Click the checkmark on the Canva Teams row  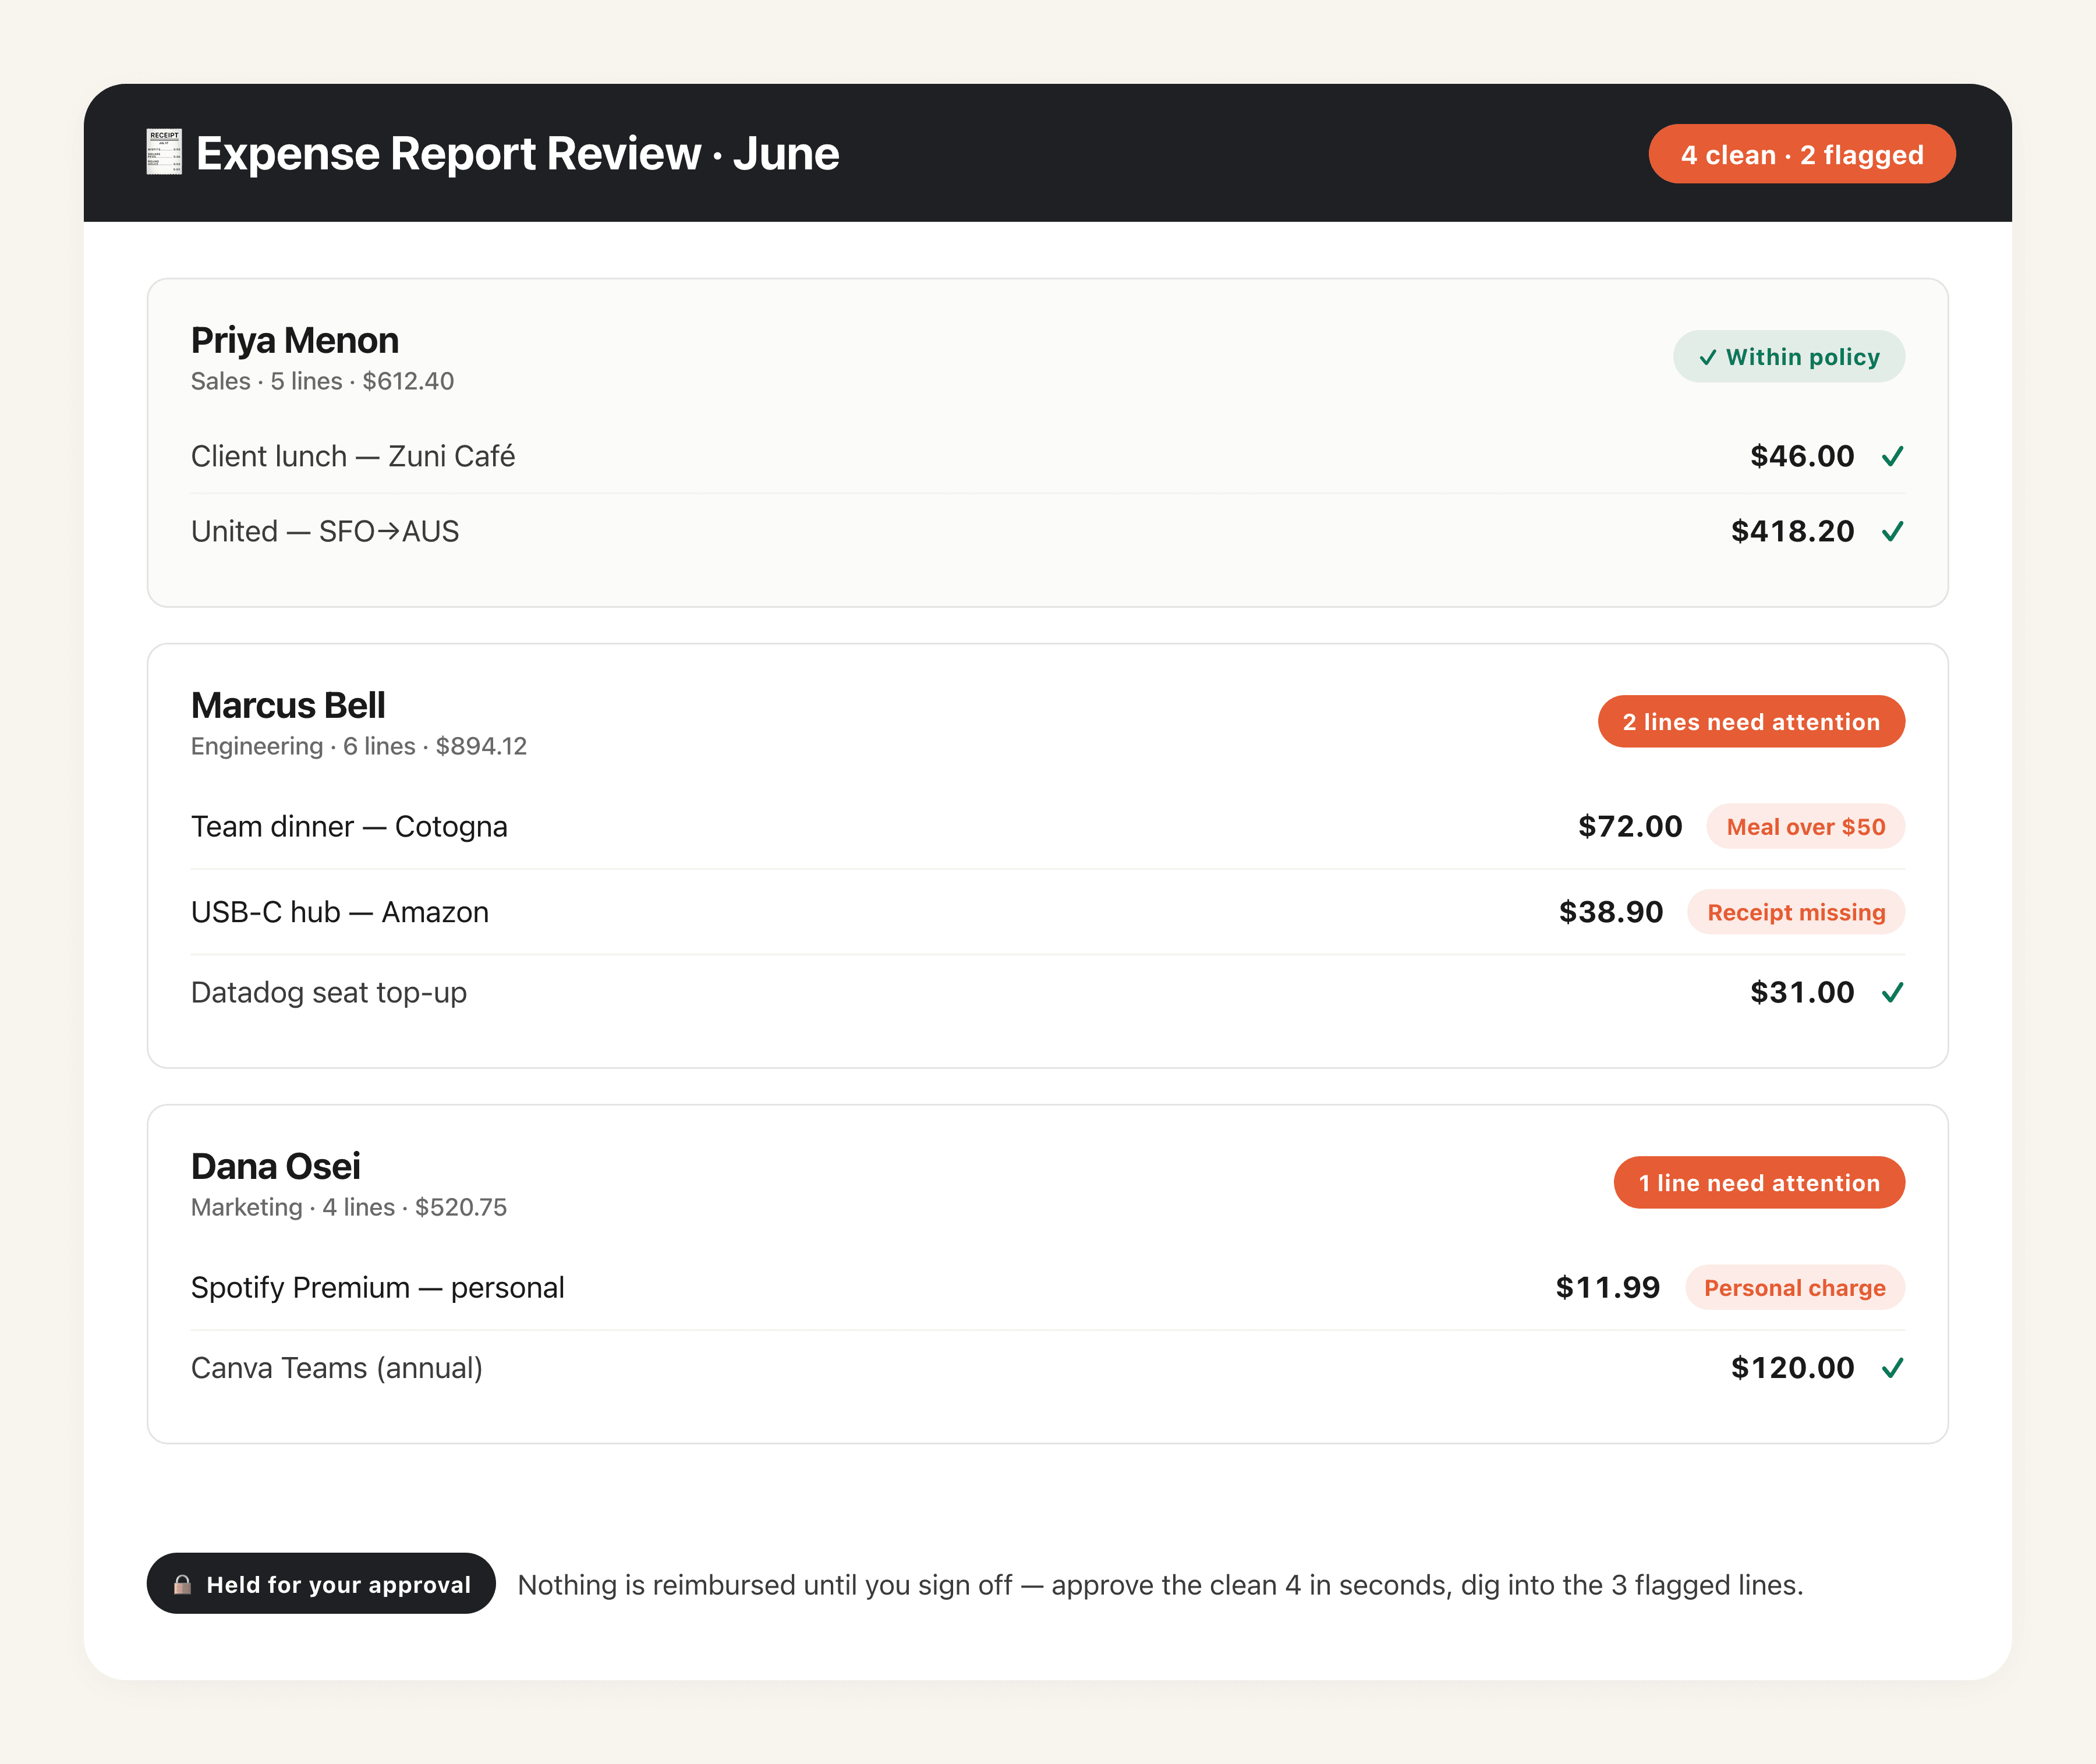coord(1892,1367)
